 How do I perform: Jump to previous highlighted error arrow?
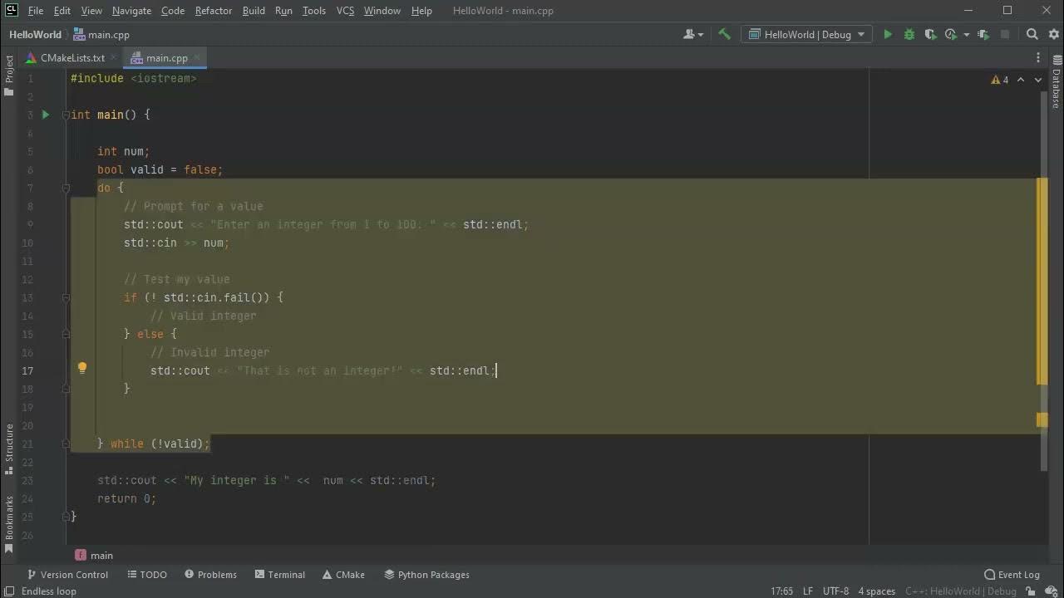pos(1021,80)
